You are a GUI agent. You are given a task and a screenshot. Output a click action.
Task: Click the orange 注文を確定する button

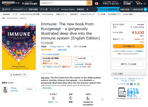coord(128,46)
